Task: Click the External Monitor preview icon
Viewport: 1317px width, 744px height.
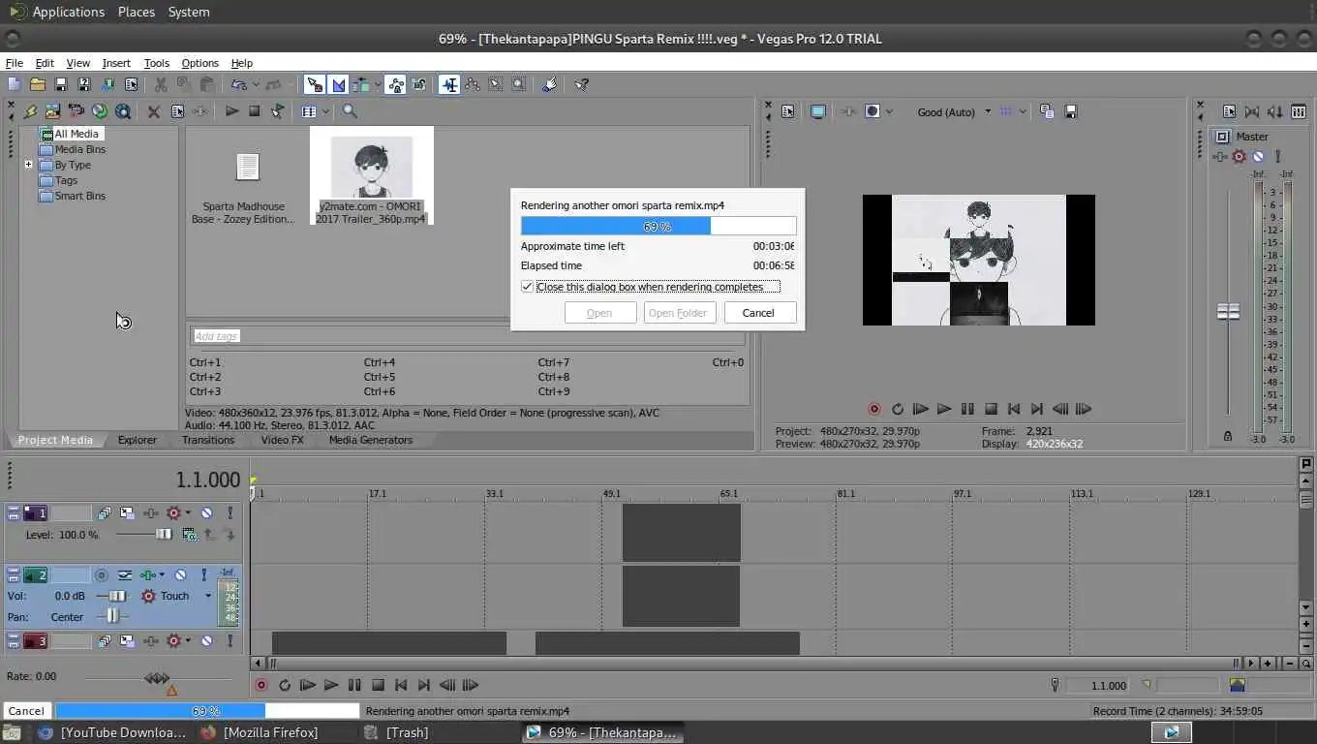Action: pyautogui.click(x=817, y=111)
